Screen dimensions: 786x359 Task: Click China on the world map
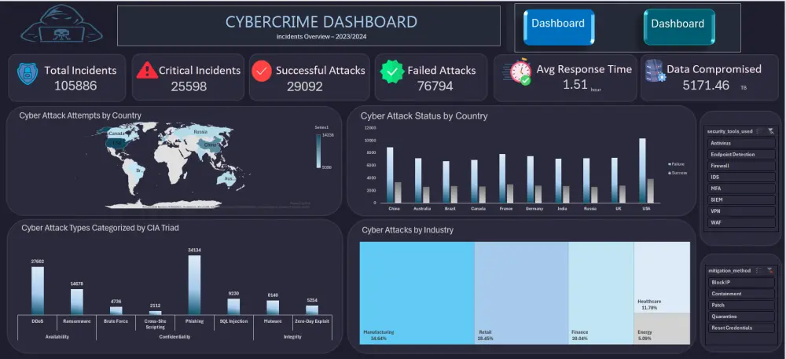[210, 145]
